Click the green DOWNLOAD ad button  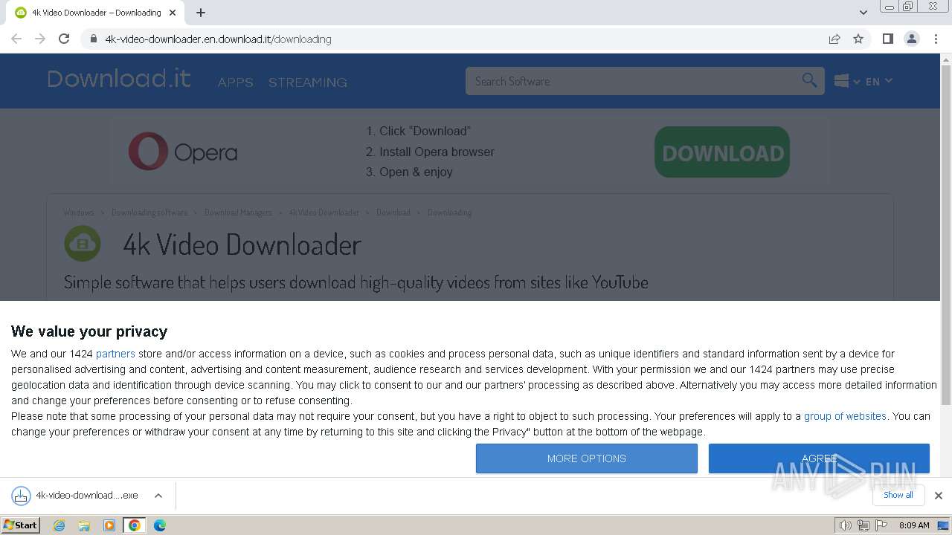coord(722,152)
